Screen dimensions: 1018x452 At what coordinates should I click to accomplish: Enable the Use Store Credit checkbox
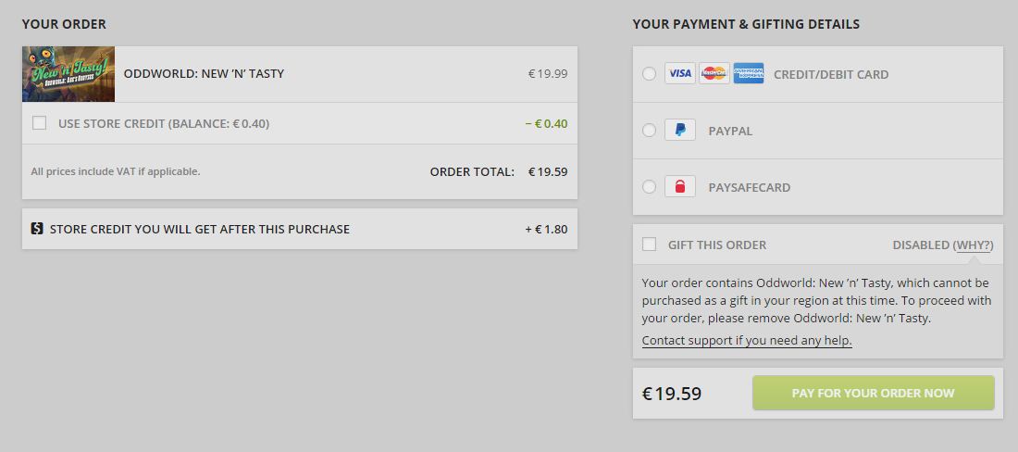pyautogui.click(x=40, y=123)
